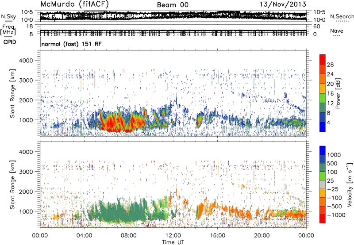The height and width of the screenshot is (245, 354).
Task: Click the "Velocity [m s-1]" color bar label
Action: [x=350, y=184]
